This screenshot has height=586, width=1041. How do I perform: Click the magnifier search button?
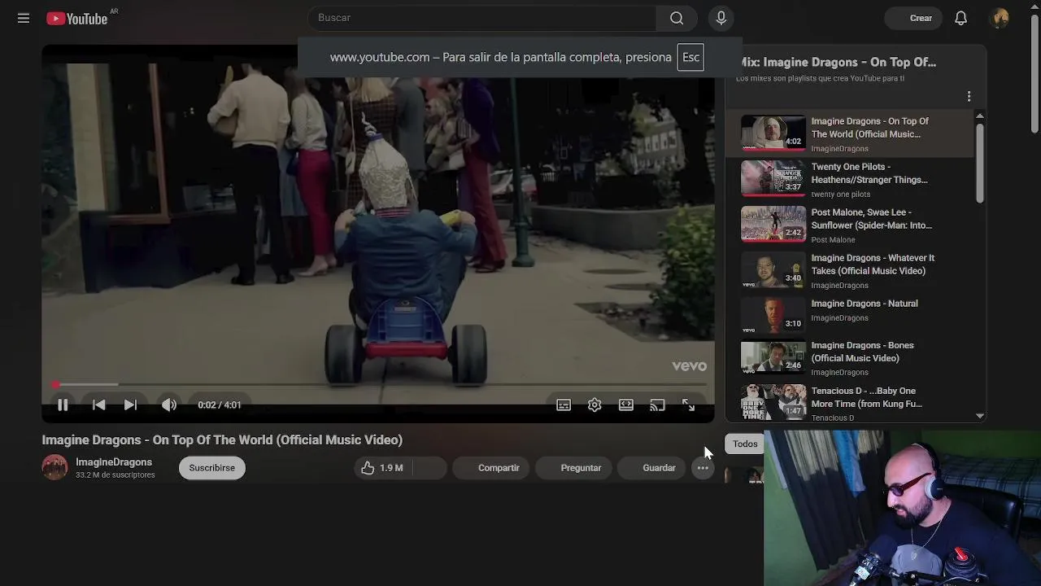(677, 18)
